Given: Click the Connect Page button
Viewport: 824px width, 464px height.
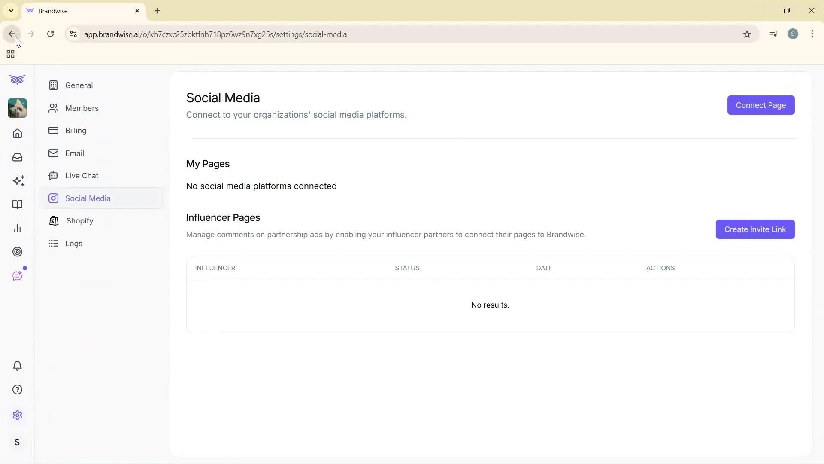Looking at the screenshot, I should 761,105.
